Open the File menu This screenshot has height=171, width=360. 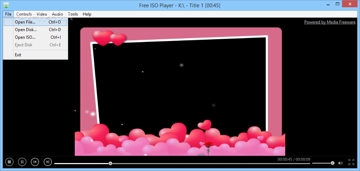coord(8,14)
